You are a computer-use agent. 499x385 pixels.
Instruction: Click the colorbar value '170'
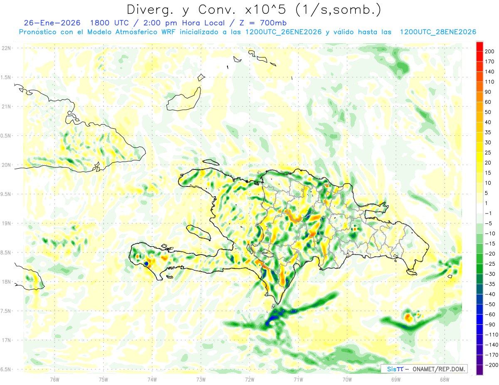[490, 61]
